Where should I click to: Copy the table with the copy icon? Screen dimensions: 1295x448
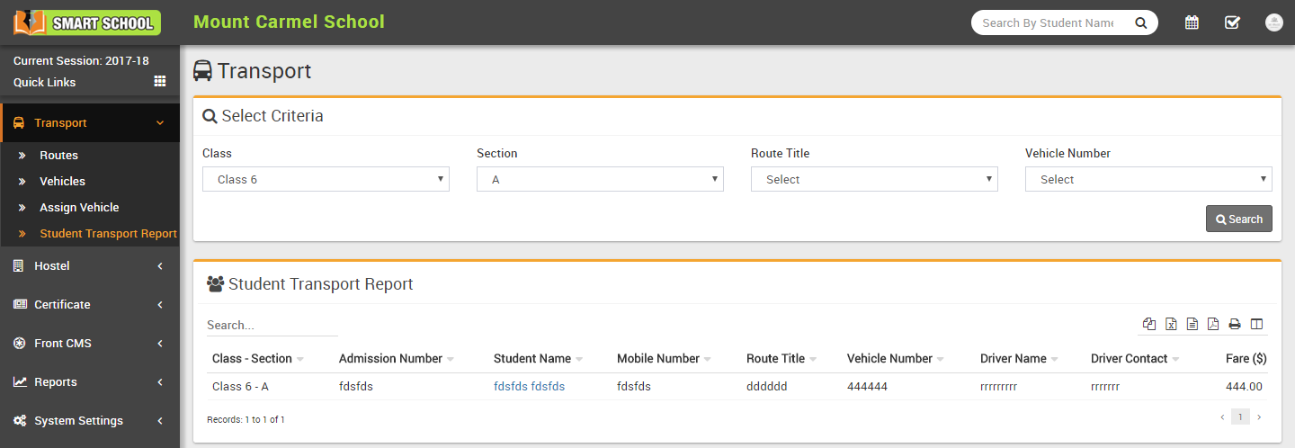[1149, 324]
